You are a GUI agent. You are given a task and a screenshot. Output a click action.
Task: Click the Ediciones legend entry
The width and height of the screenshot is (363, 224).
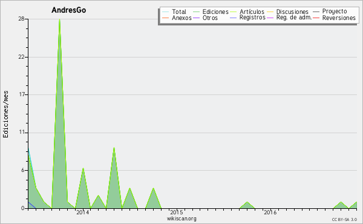[x=211, y=12]
